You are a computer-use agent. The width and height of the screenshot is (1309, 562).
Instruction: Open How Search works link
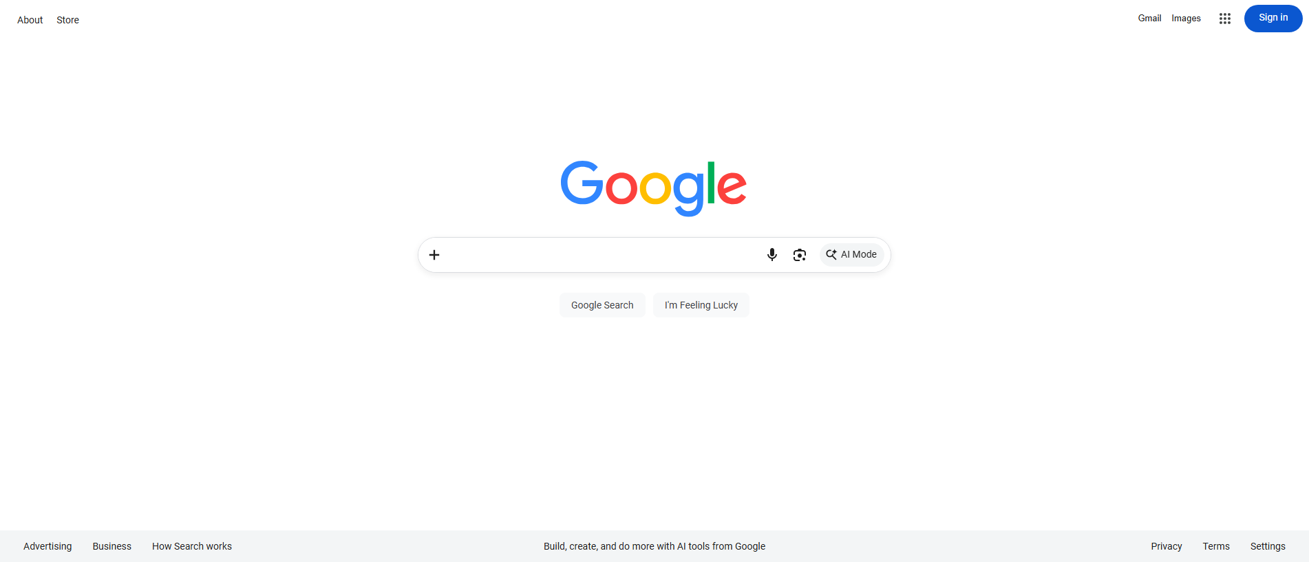(192, 546)
